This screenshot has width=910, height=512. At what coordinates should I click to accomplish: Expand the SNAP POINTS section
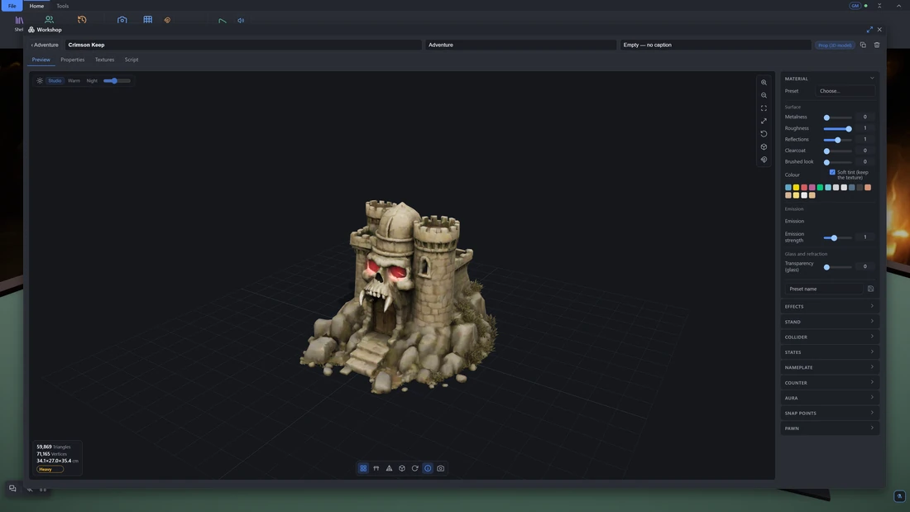(x=829, y=413)
